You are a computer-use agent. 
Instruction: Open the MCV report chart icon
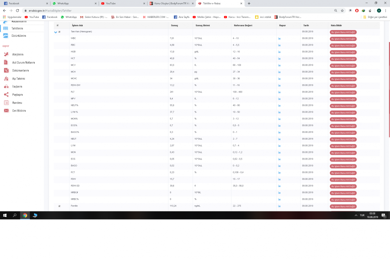279,65
